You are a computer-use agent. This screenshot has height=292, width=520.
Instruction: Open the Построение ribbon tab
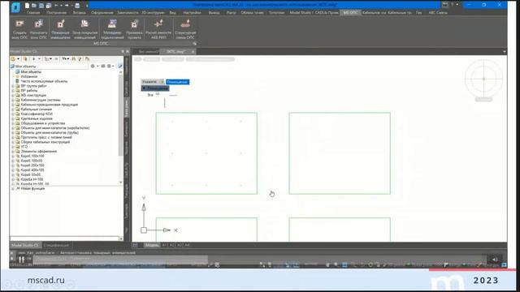click(56, 13)
